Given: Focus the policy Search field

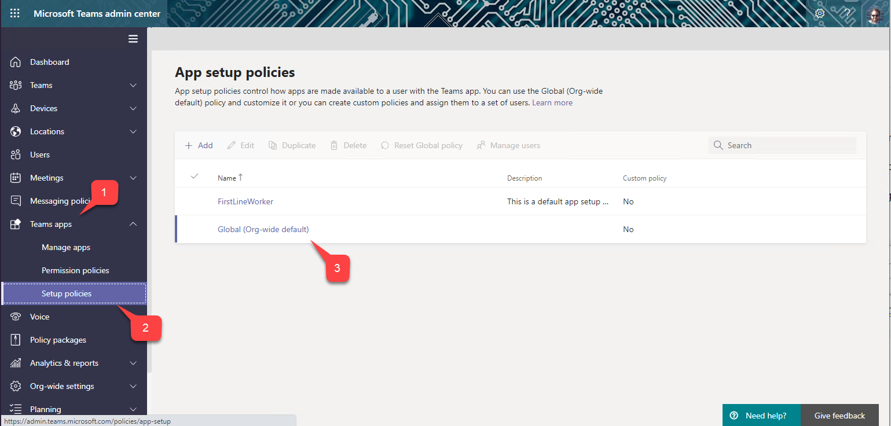Looking at the screenshot, I should [782, 145].
